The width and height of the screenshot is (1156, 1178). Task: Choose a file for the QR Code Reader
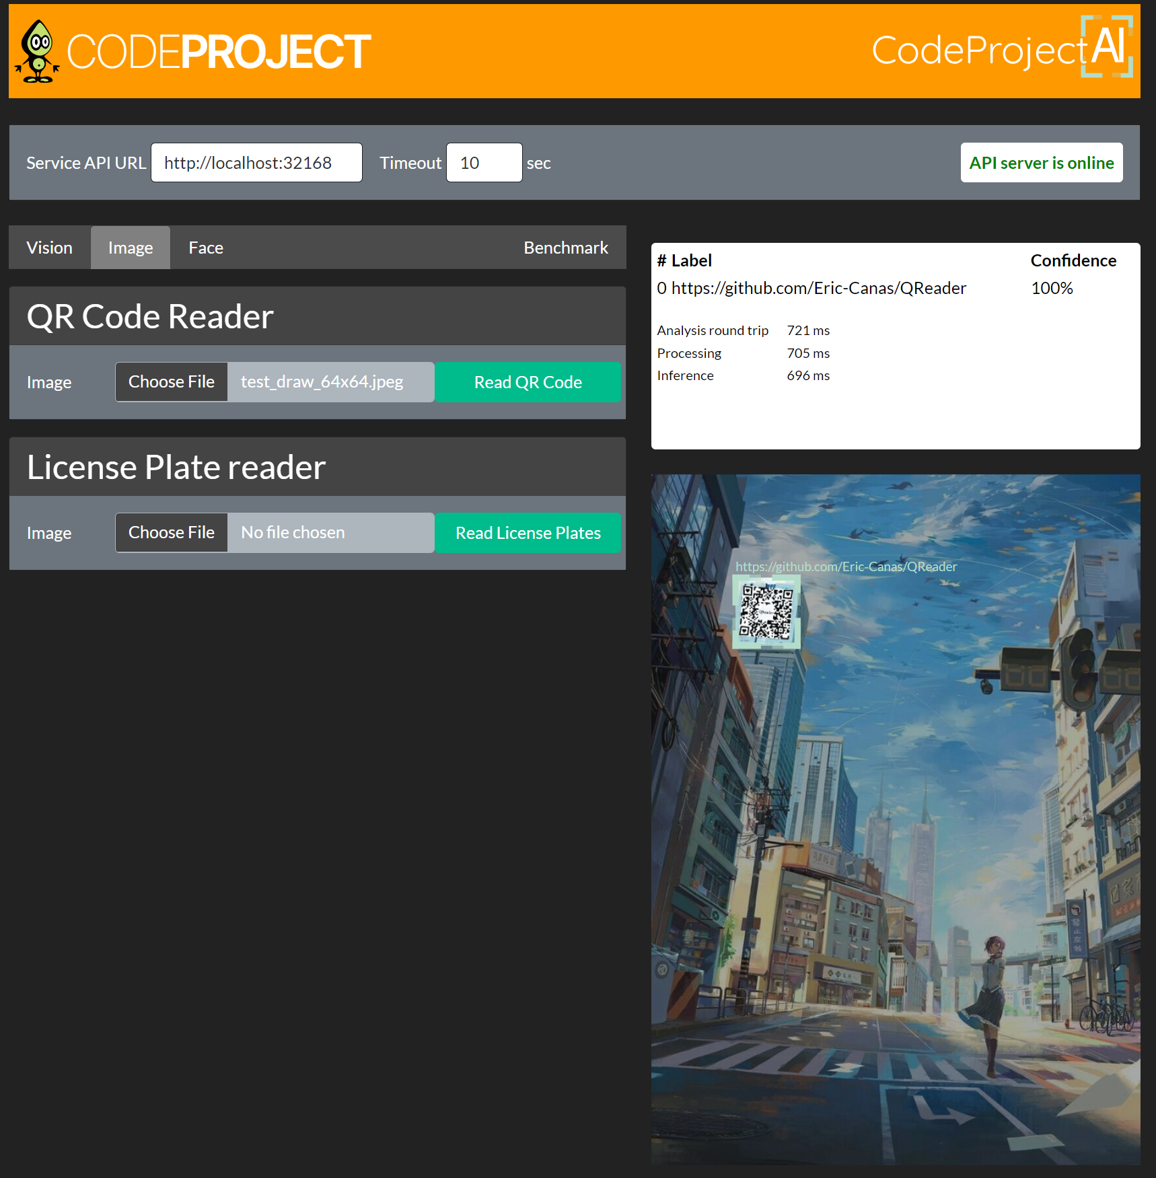click(x=171, y=381)
